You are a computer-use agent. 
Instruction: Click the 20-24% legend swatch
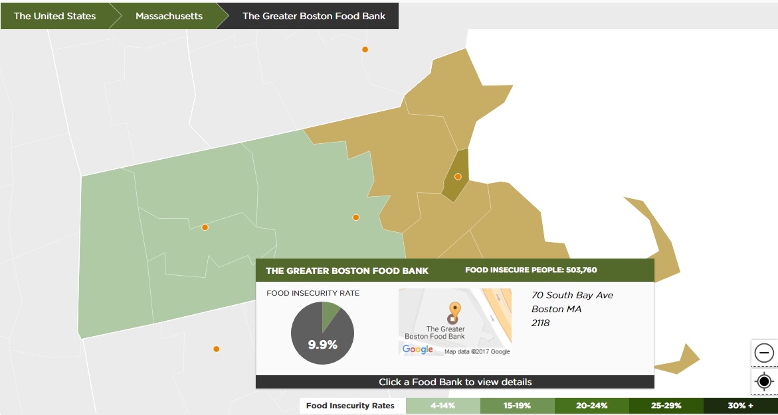coord(592,406)
